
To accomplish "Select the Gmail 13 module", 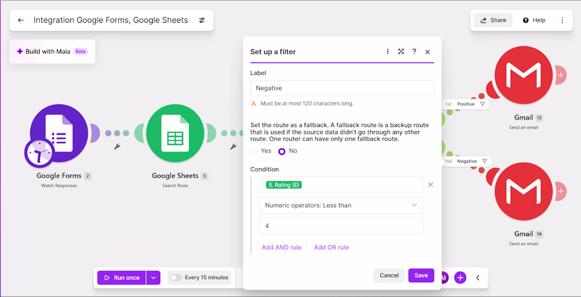I will 523,75.
